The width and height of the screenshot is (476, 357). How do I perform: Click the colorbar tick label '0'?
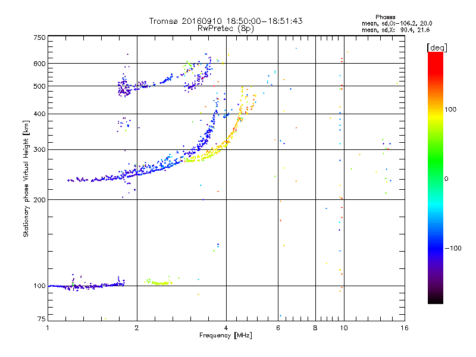coord(446,179)
